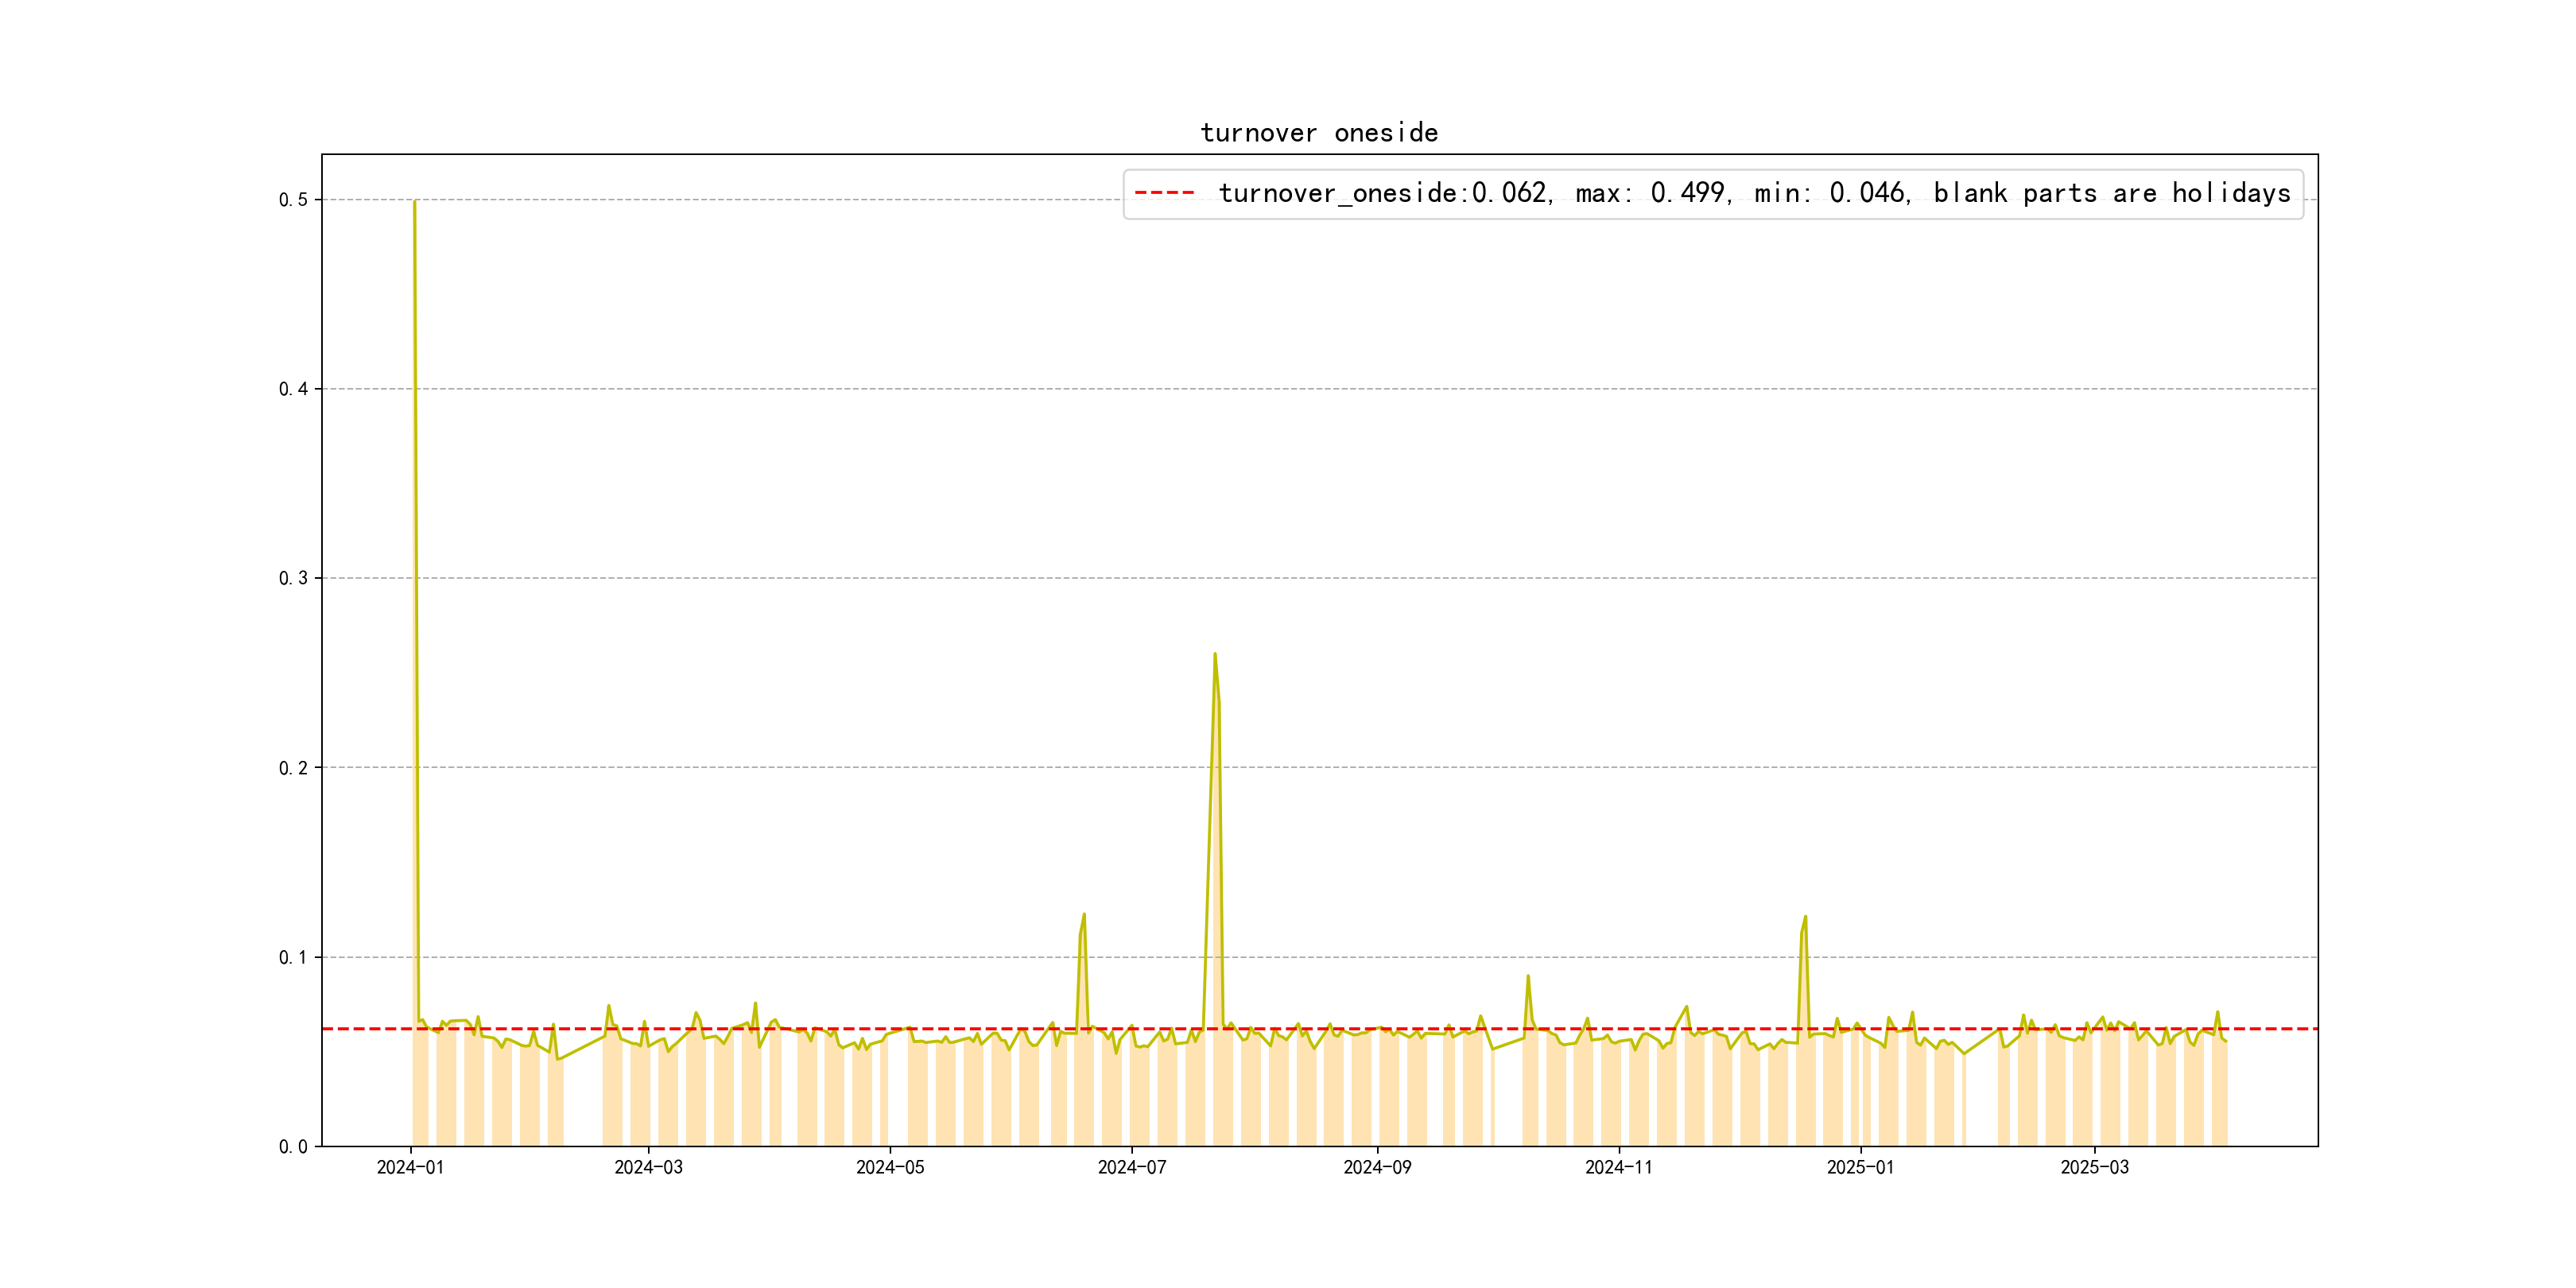
Task: Select the 2024-07 x-axis label
Action: click(1132, 1167)
